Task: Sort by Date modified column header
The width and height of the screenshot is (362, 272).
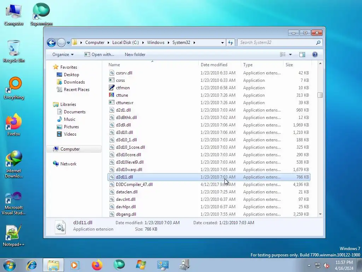Action: (x=219, y=65)
